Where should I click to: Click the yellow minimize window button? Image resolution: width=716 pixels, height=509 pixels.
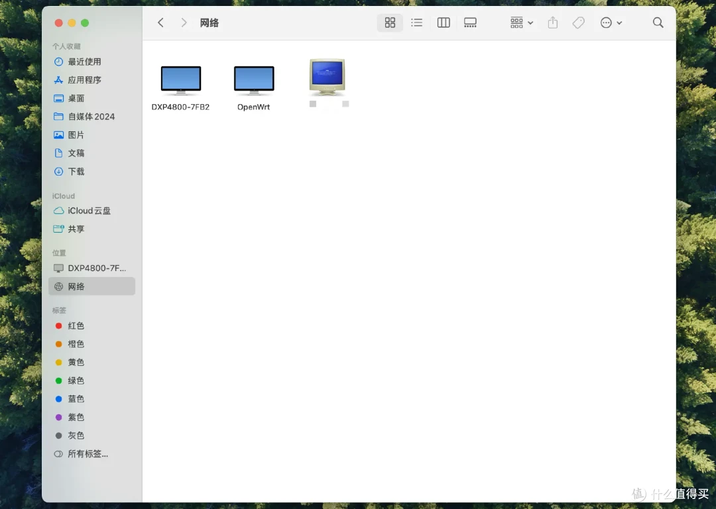tap(72, 23)
